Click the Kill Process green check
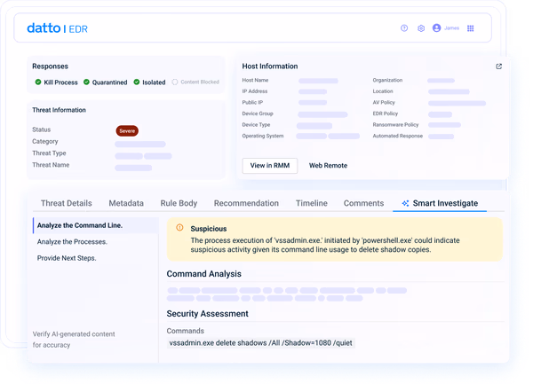 tap(38, 82)
